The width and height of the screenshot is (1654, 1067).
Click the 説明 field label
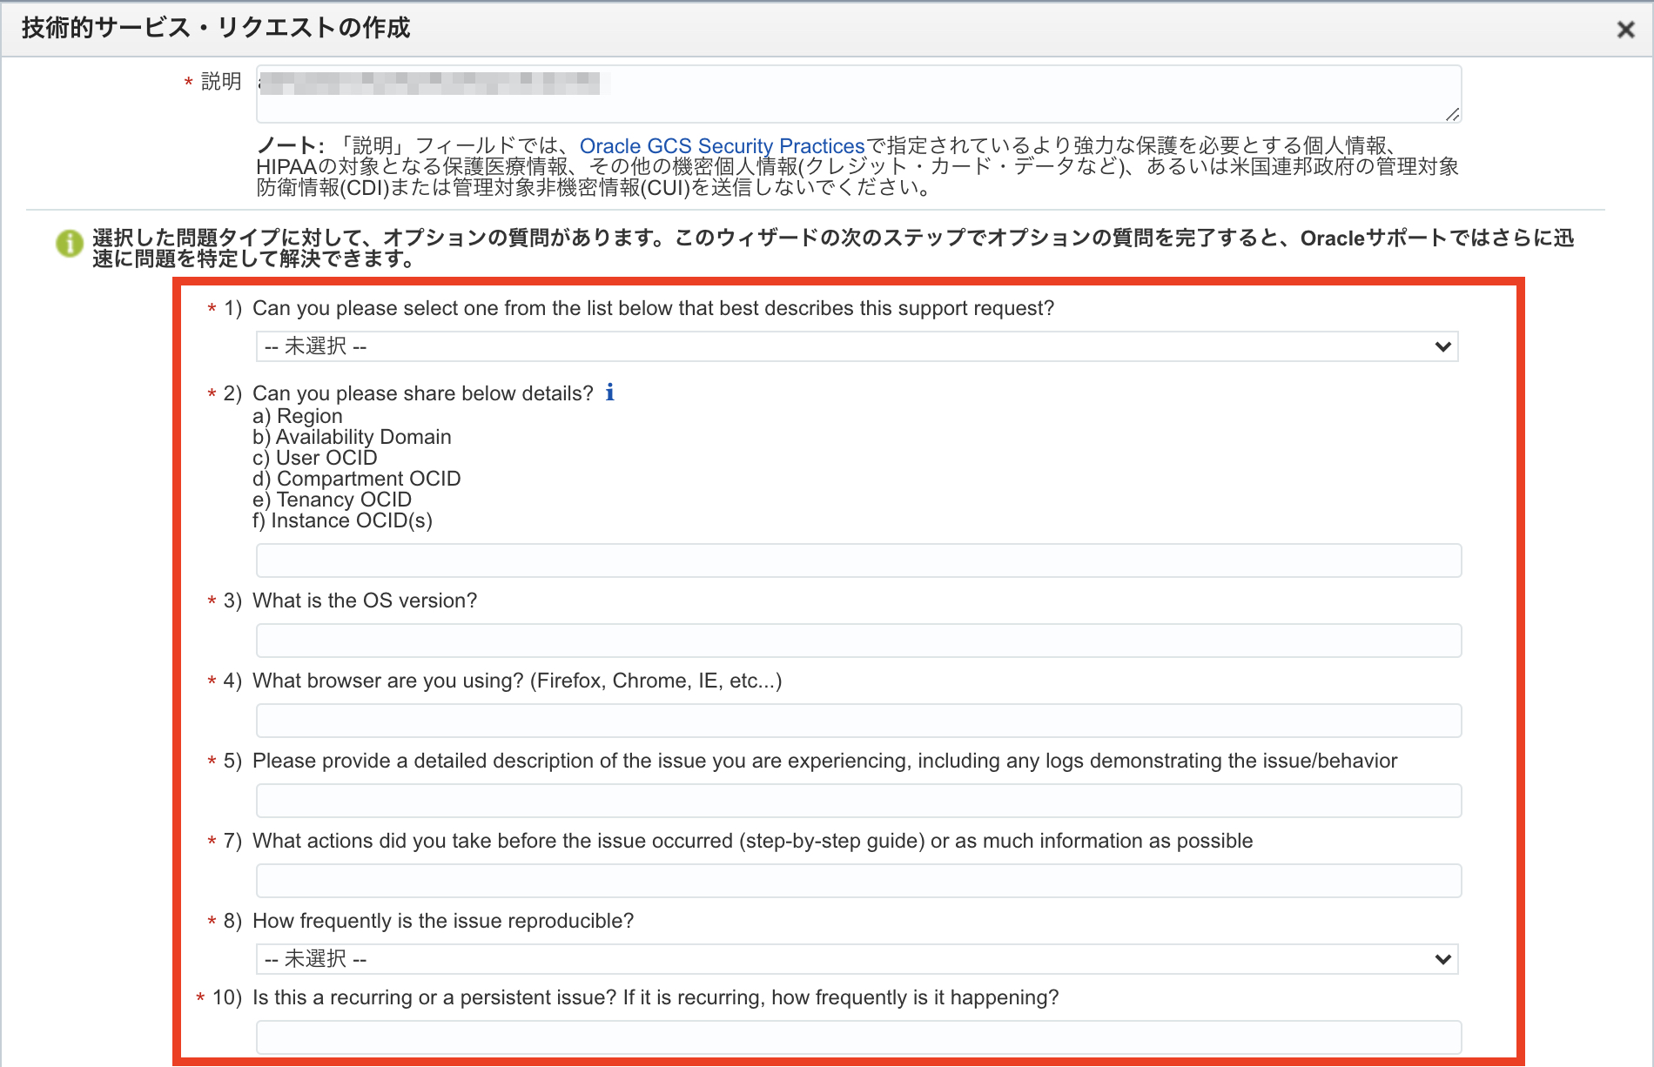point(221,82)
